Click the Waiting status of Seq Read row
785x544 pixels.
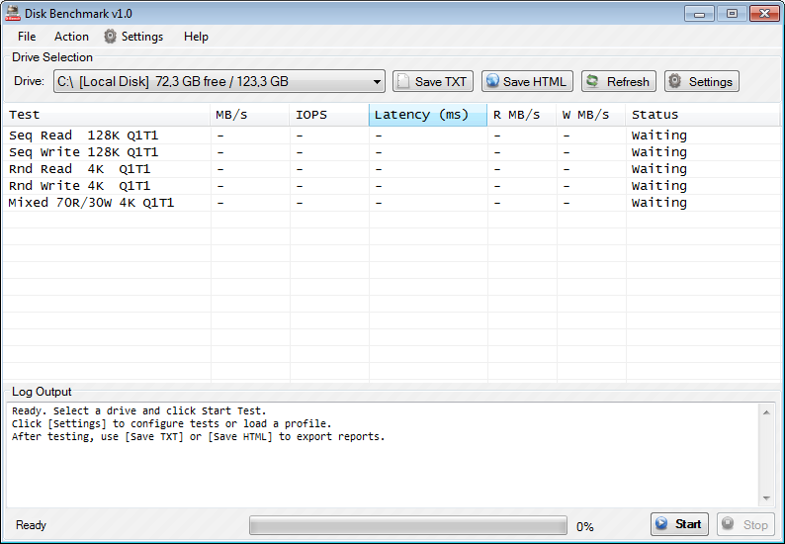[x=658, y=136]
